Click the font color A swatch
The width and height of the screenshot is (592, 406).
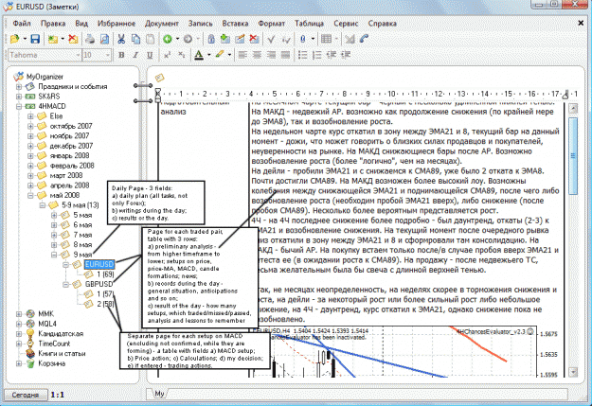[199, 55]
